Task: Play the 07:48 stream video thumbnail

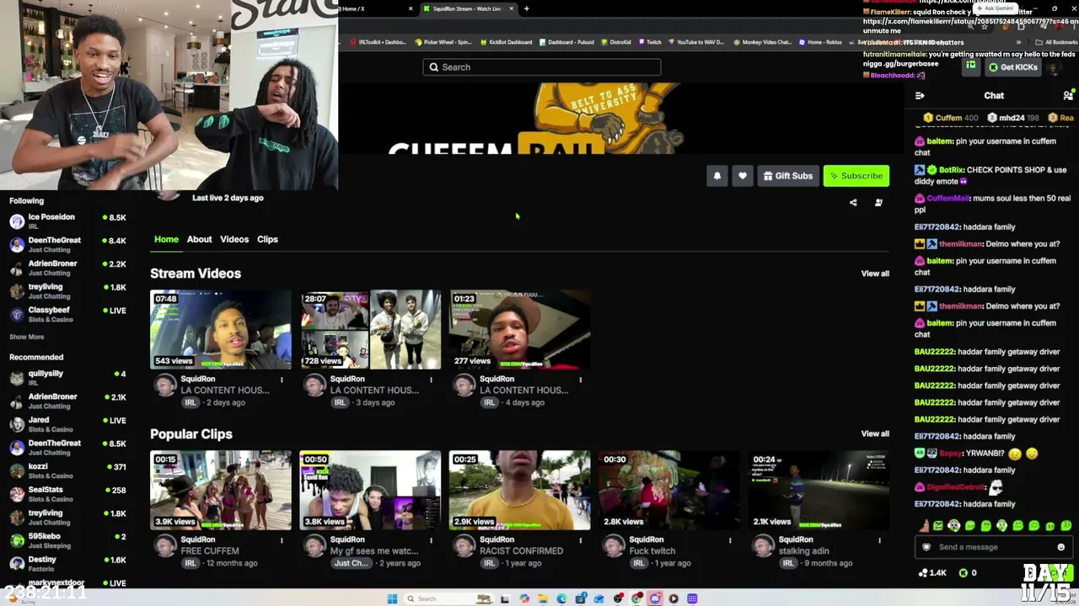Action: click(x=221, y=330)
